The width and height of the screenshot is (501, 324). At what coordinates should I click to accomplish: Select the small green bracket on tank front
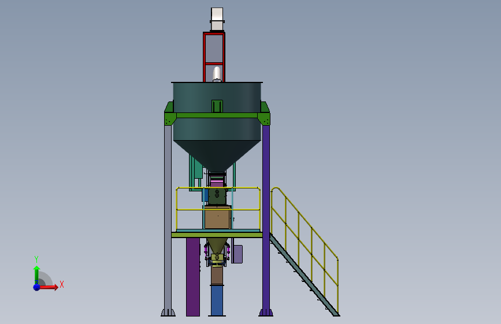[217, 106]
